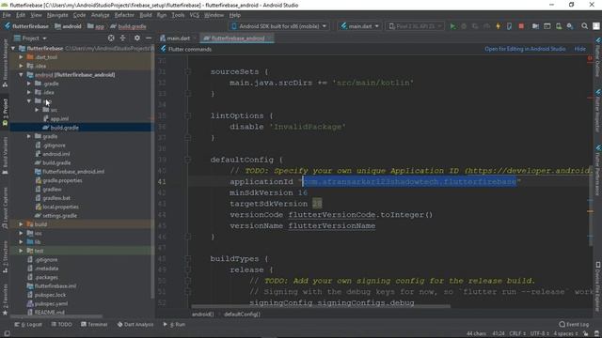Open the main.dart run configuration dropdown

(x=359, y=26)
